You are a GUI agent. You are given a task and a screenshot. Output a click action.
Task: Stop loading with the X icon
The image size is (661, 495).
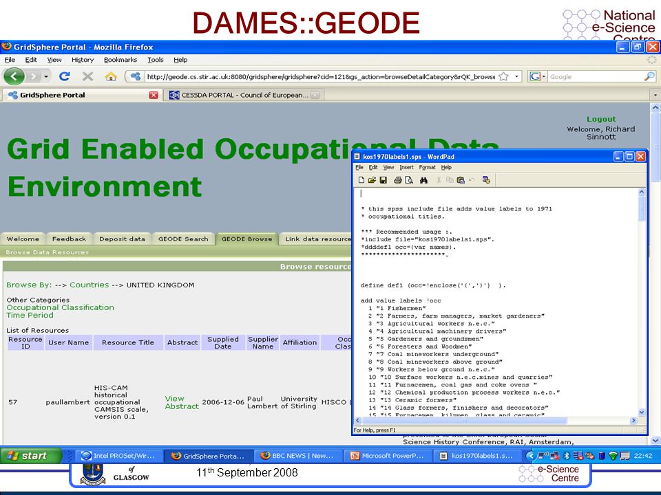pos(87,76)
